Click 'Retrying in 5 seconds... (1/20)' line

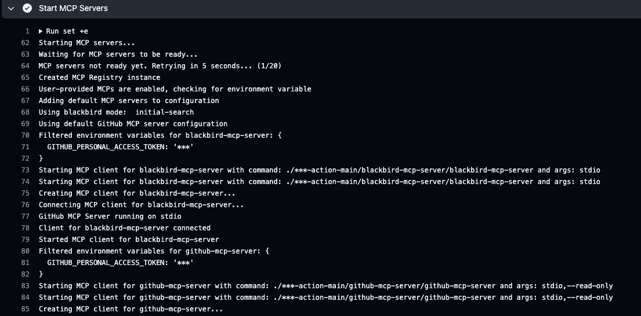point(160,65)
